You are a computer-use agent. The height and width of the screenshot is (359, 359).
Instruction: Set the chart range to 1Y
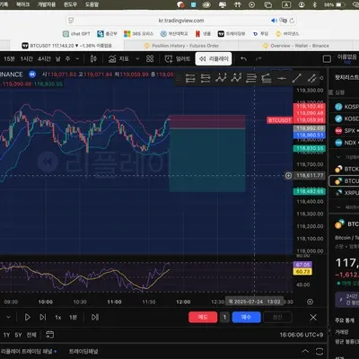(6, 335)
